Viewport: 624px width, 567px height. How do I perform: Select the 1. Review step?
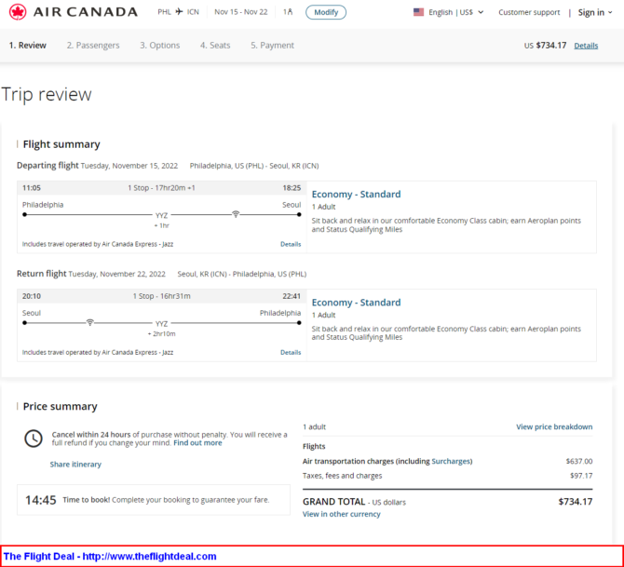[28, 46]
